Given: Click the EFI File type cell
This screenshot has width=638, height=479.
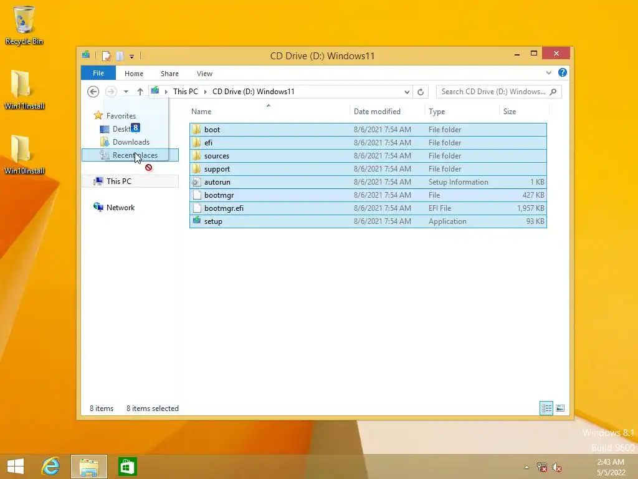Looking at the screenshot, I should [x=440, y=208].
